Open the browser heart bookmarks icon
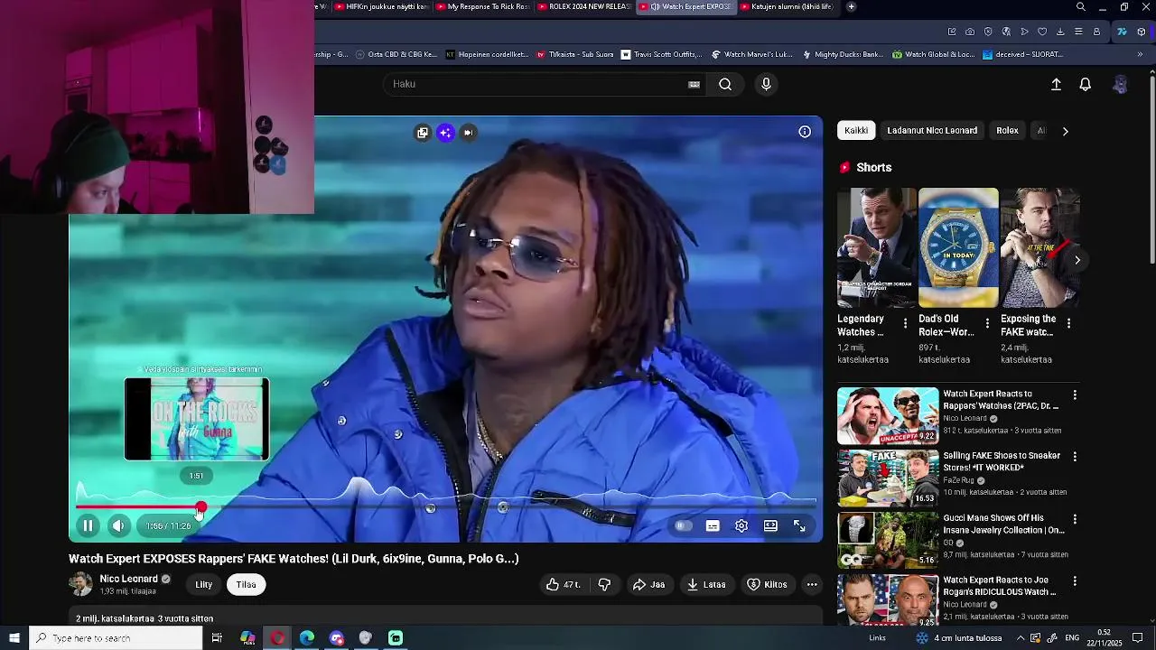This screenshot has height=650, width=1156. click(x=1042, y=32)
